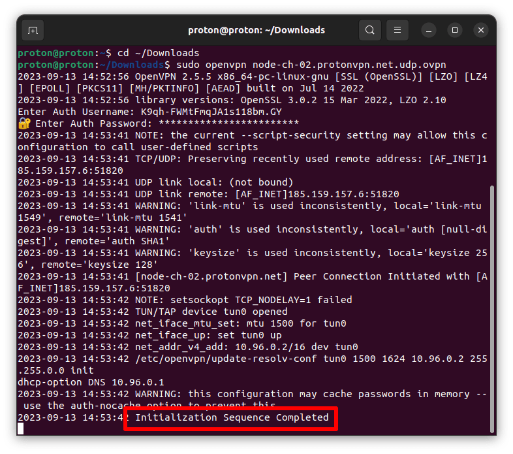Screen dimensions: 513x454
Task: Click 'TUN/TAP device tun0 opened' line
Action: (153, 312)
